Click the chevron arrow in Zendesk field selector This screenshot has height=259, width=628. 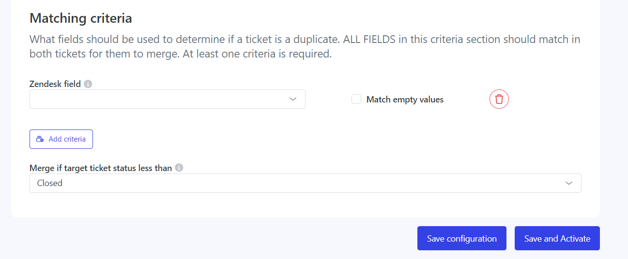coord(293,99)
